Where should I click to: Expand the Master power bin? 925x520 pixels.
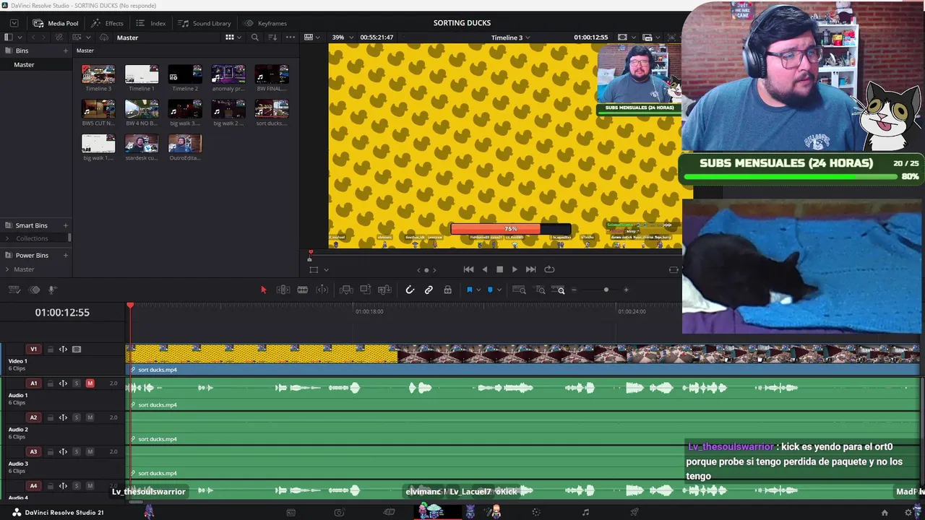7,269
